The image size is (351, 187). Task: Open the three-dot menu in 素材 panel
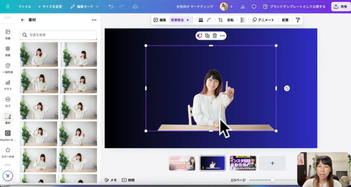pyautogui.click(x=94, y=20)
